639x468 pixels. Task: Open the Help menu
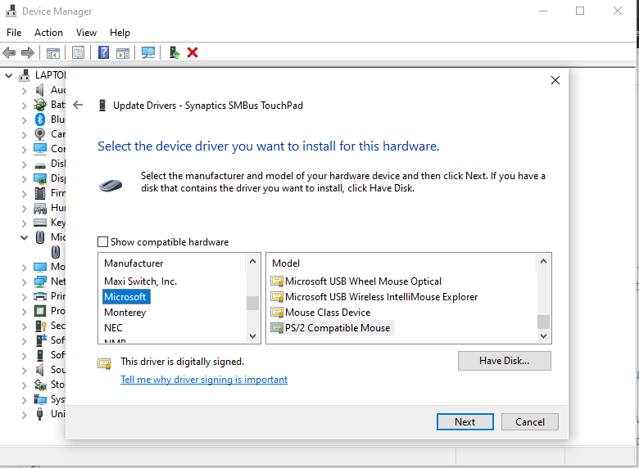(x=120, y=33)
